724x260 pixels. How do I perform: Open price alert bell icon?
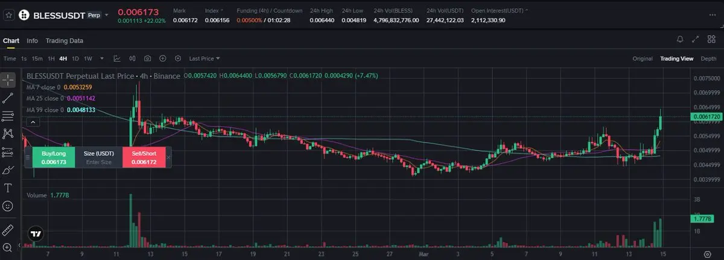tap(680, 40)
